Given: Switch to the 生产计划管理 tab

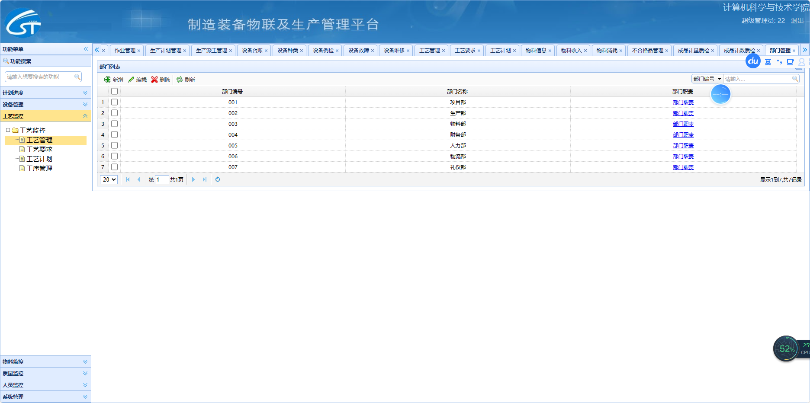Looking at the screenshot, I should click(x=166, y=51).
